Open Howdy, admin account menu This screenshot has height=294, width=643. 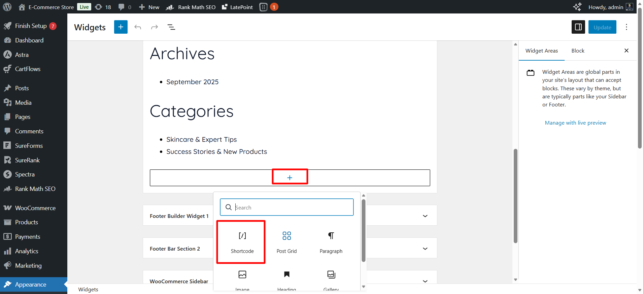point(611,7)
